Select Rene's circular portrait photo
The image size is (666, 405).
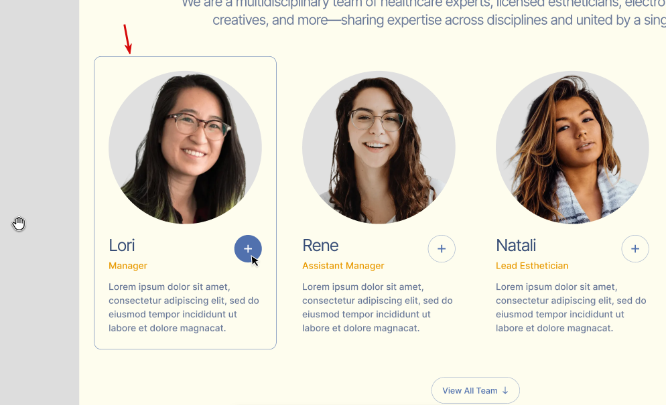click(x=379, y=147)
